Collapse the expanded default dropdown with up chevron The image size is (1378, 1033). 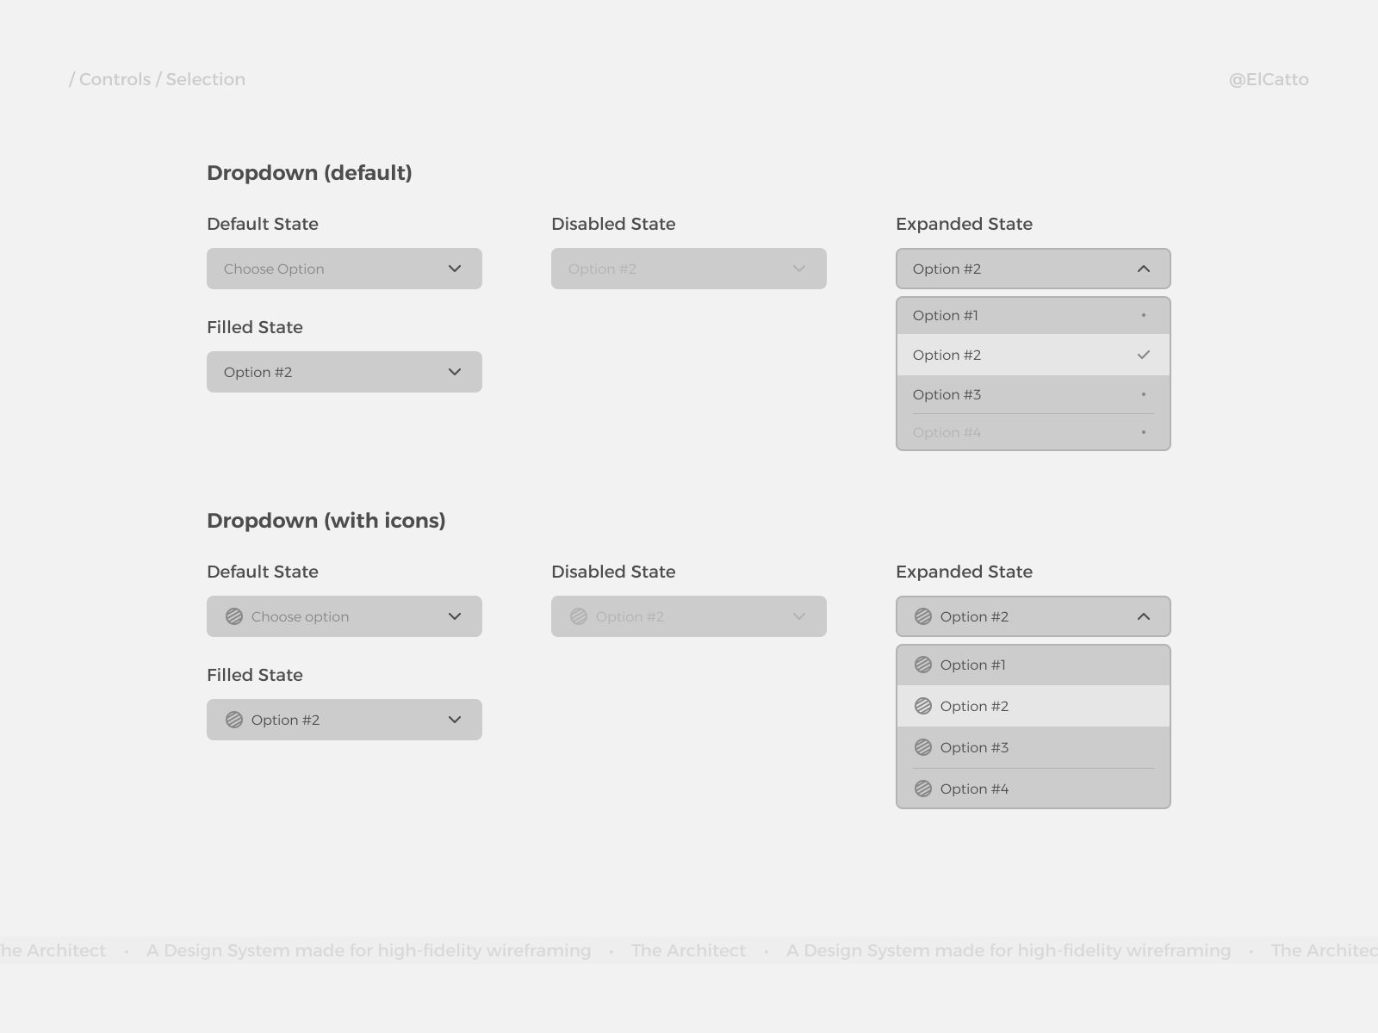(x=1144, y=269)
